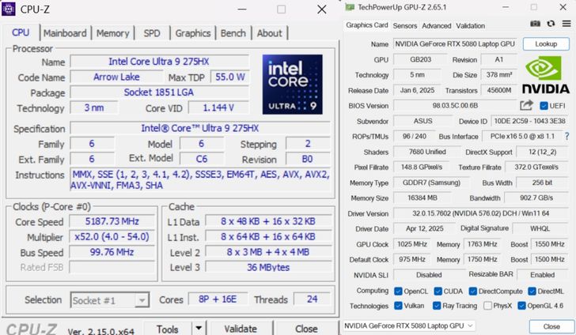
Task: Click the Level 3 cache 36 MBytes value
Action: click(x=268, y=268)
